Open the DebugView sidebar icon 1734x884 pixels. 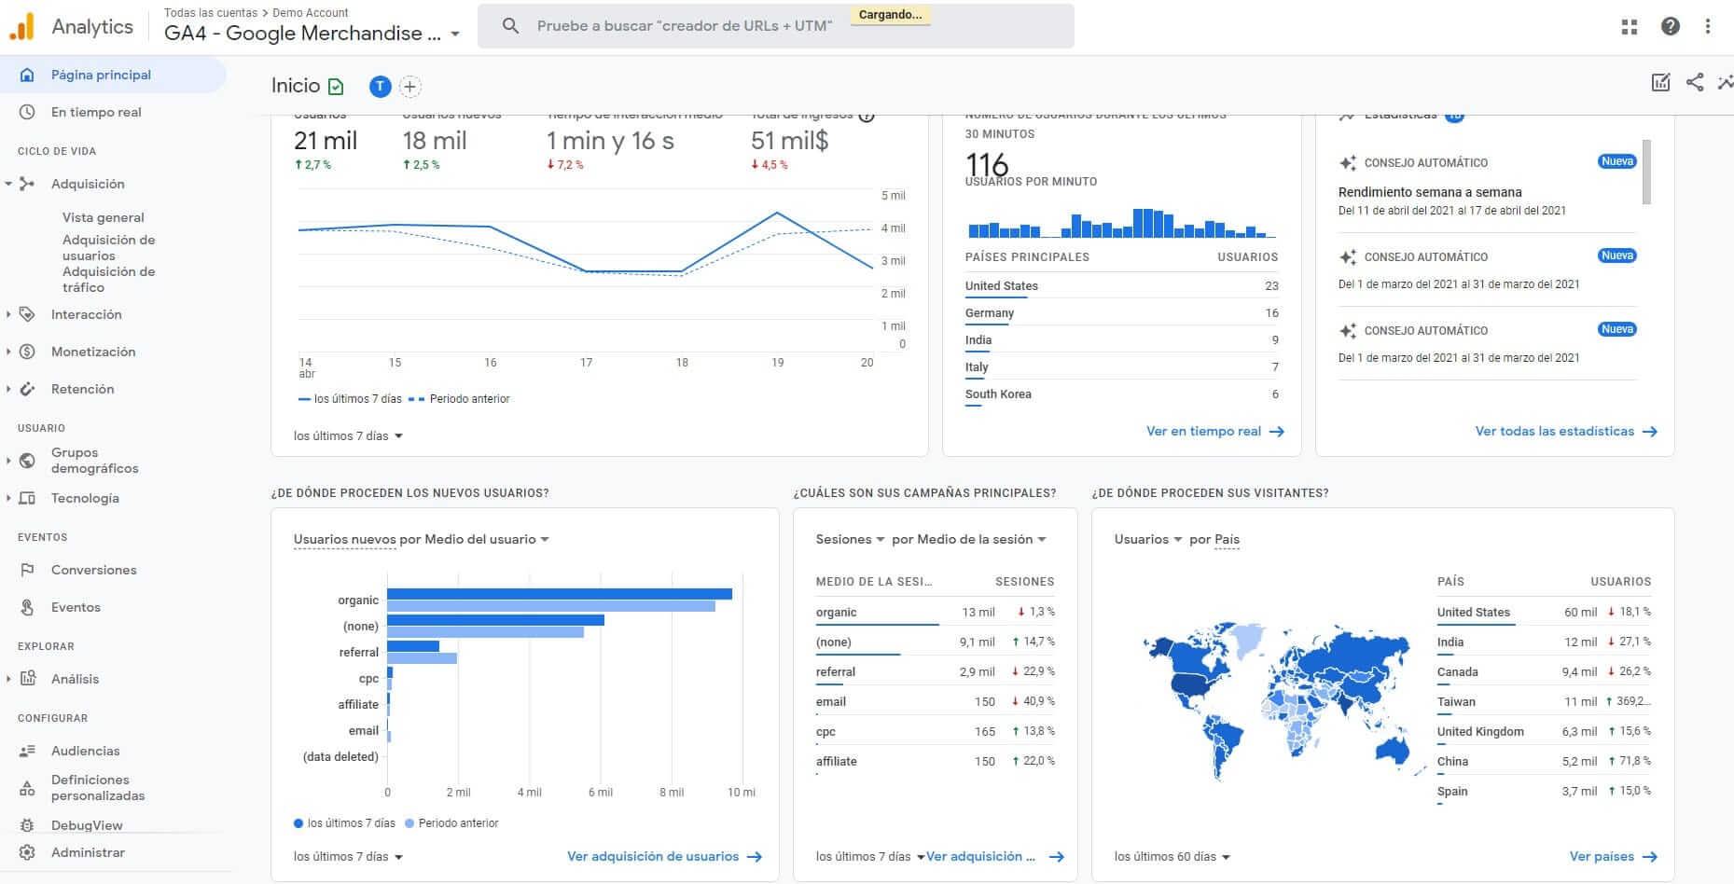[28, 824]
